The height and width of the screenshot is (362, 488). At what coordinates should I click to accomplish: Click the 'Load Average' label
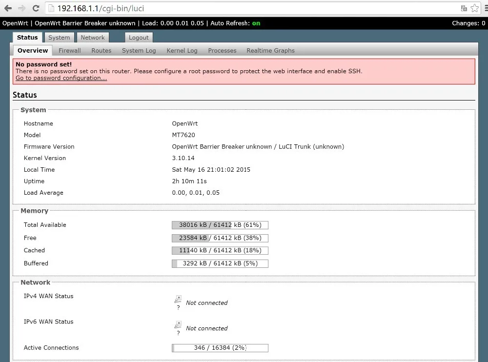43,193
